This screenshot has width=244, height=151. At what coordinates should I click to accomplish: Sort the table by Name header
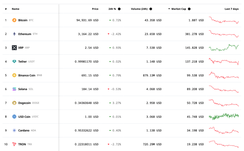(16, 9)
